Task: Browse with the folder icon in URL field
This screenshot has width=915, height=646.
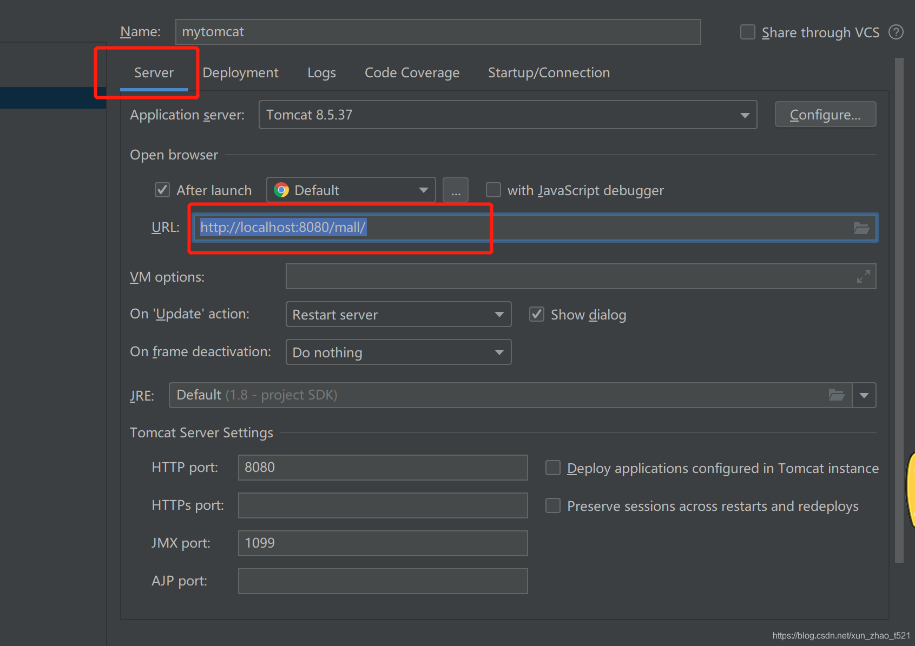Action: (861, 228)
